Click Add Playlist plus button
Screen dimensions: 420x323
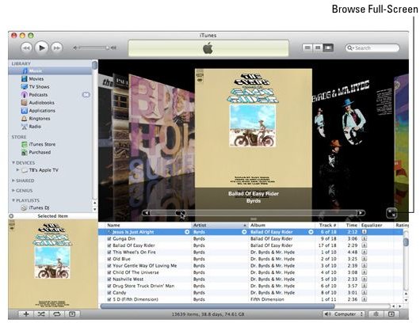pyautogui.click(x=26, y=314)
